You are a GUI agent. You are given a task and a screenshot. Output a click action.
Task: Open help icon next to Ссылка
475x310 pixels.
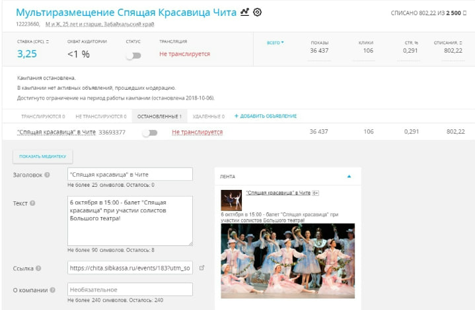38,268
